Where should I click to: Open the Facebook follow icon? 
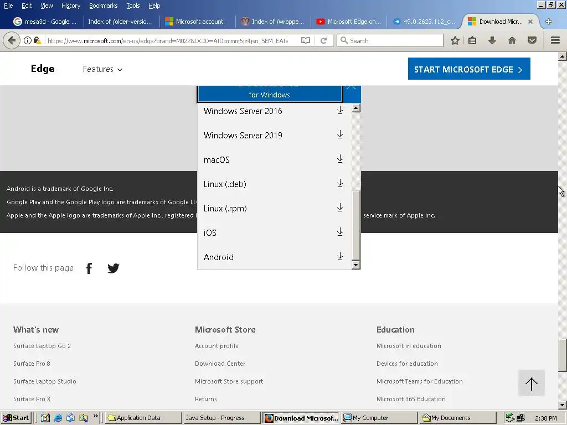tap(89, 268)
